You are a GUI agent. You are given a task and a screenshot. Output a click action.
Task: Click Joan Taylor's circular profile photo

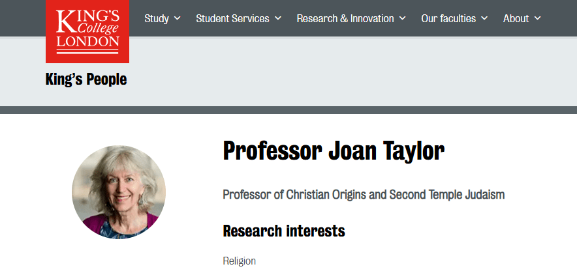coord(119,192)
